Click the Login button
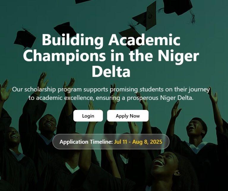The width and height of the screenshot is (228, 191). [88, 116]
